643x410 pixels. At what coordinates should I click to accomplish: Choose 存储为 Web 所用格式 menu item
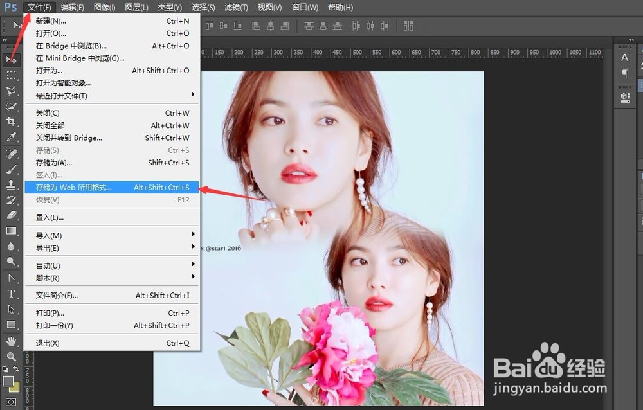pos(112,188)
